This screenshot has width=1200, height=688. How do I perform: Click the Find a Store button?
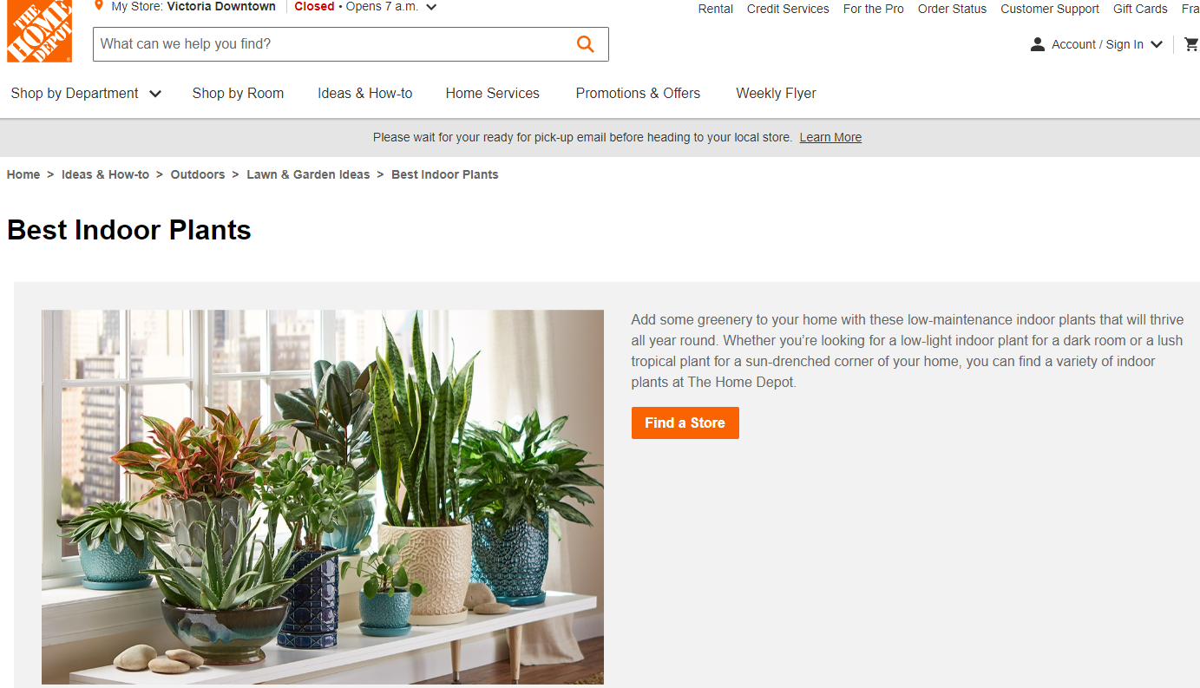click(685, 423)
